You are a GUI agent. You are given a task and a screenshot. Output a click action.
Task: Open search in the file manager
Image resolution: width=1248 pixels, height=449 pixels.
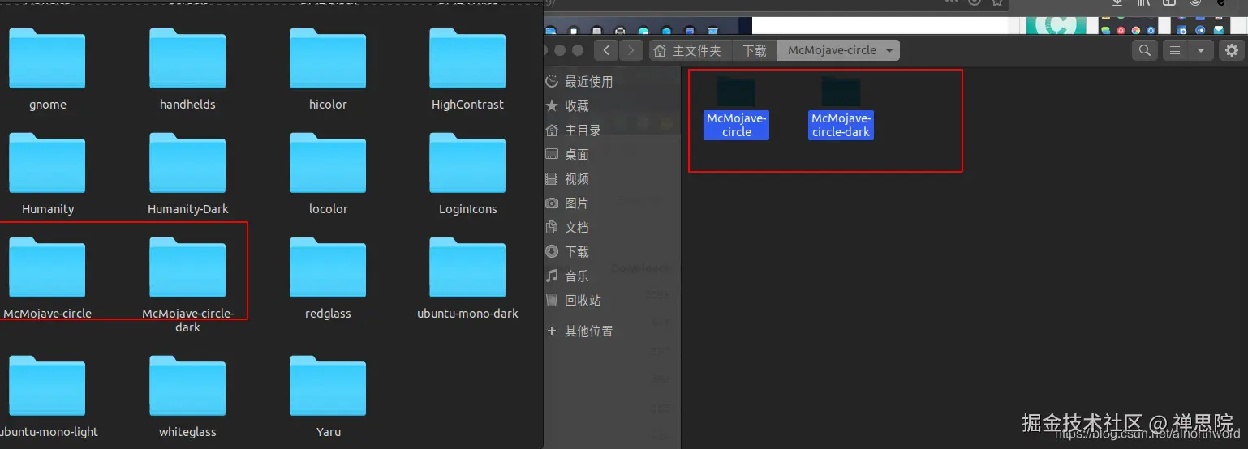(1144, 50)
